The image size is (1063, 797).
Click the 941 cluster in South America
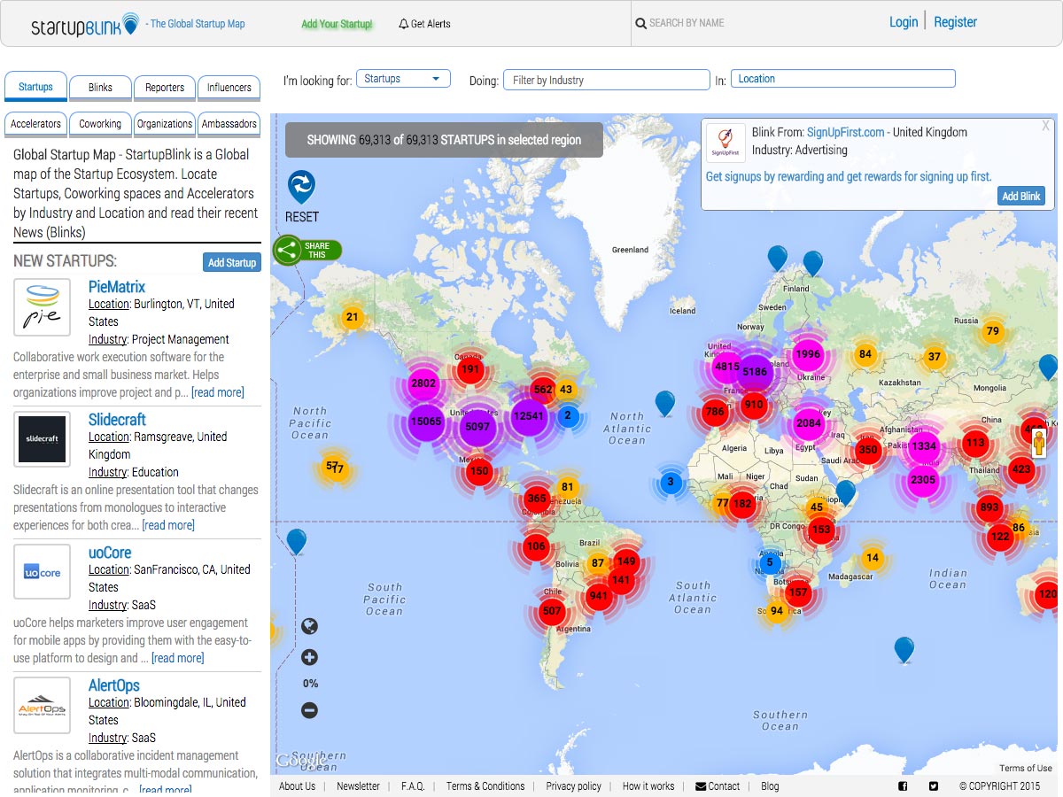(x=599, y=596)
